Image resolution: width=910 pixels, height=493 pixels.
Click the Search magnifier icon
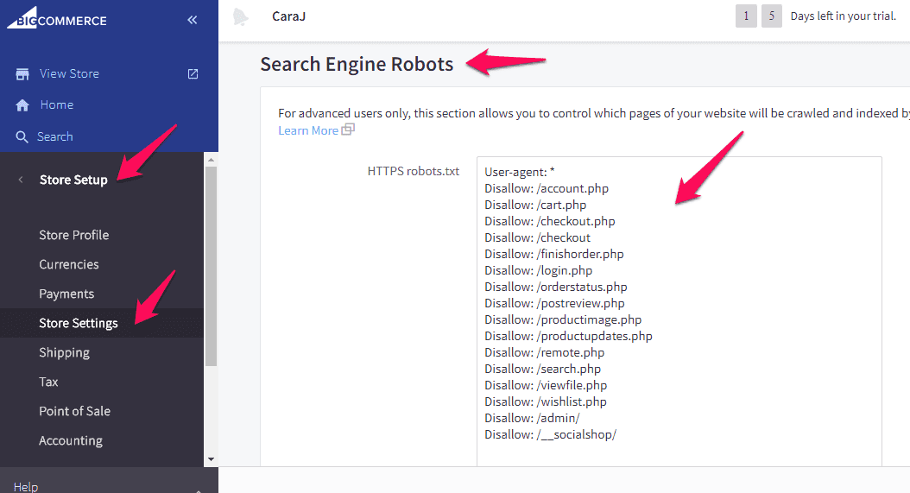coord(22,136)
